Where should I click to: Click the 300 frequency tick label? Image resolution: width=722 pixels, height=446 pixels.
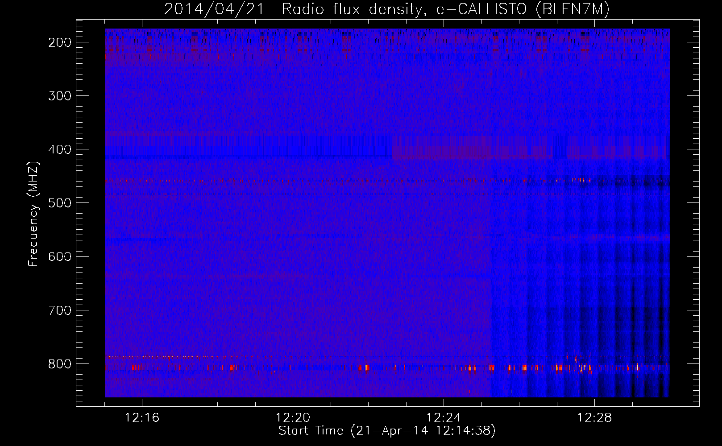coord(60,96)
